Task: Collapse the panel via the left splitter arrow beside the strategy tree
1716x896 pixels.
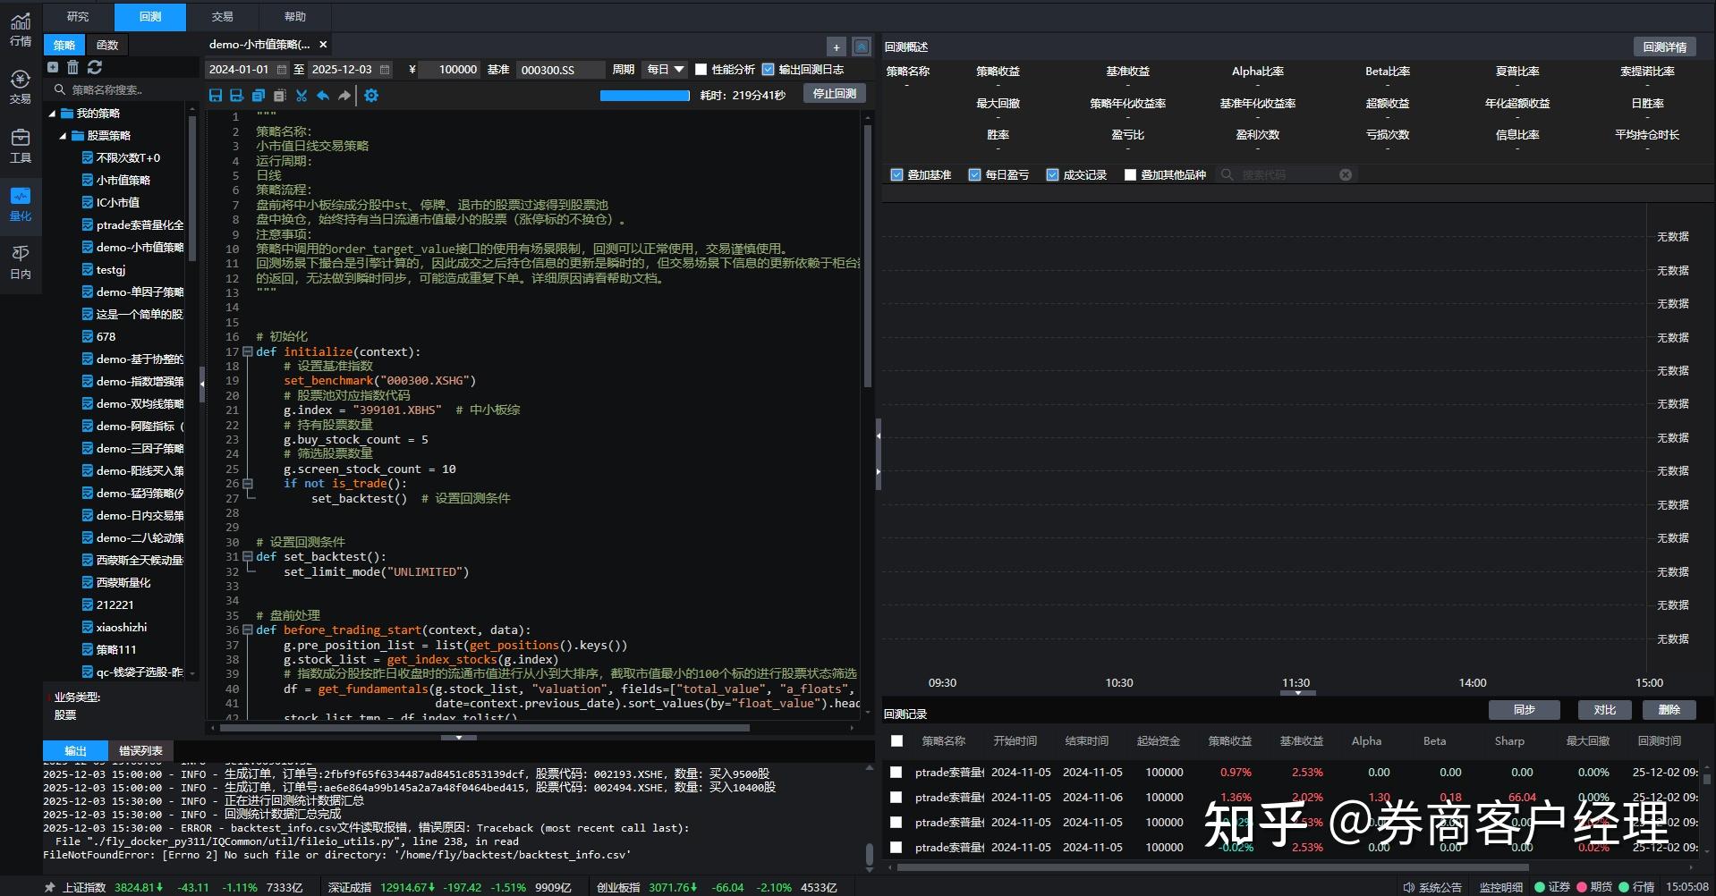Action: (x=201, y=383)
